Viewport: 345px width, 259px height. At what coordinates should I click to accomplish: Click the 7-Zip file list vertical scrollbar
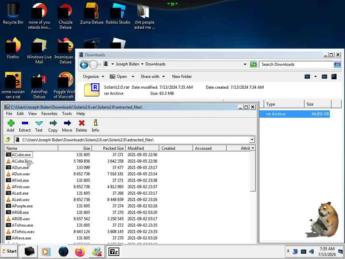click(x=253, y=172)
